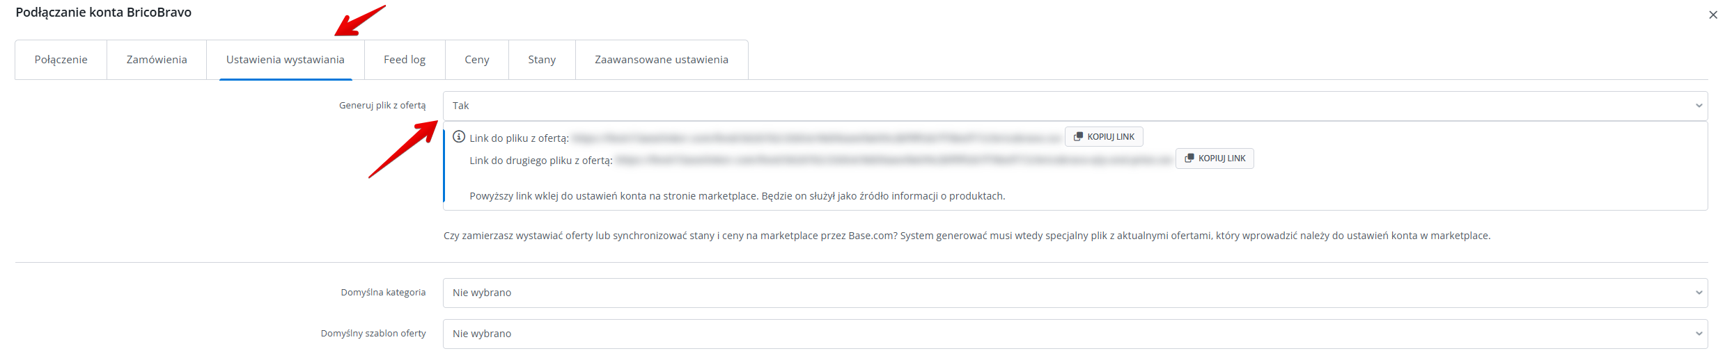Screen dimensions: 1725x358
Task: Open the Zamówienia tab
Action: click(x=157, y=60)
